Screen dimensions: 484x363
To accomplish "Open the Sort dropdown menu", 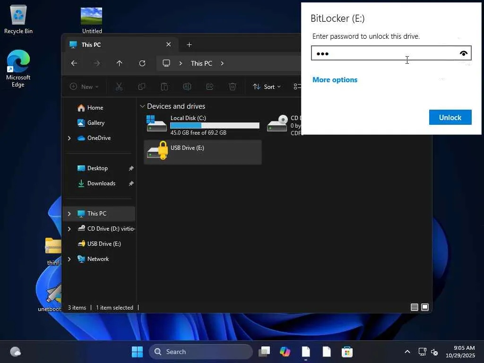I will tap(267, 87).
